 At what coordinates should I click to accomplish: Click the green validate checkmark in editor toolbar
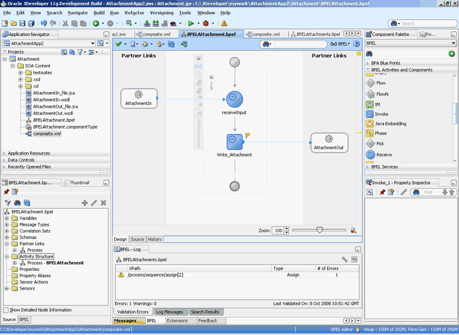[118, 44]
